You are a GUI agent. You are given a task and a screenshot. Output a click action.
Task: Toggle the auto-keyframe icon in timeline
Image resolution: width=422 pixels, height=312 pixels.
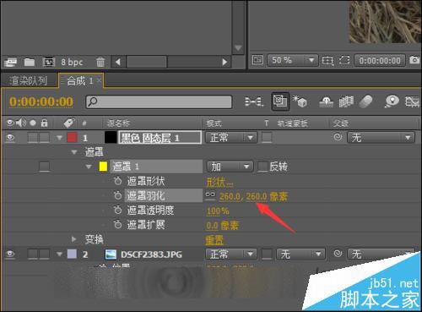(x=412, y=101)
